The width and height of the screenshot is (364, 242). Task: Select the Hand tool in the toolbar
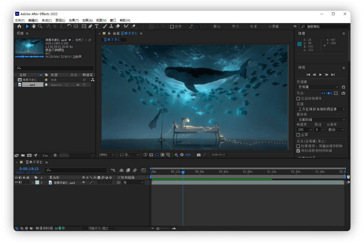tap(34, 26)
